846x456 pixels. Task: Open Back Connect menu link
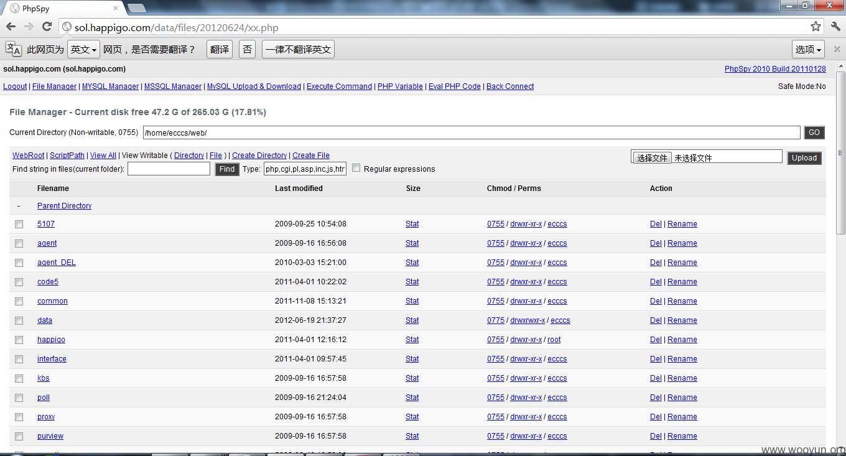(x=510, y=86)
